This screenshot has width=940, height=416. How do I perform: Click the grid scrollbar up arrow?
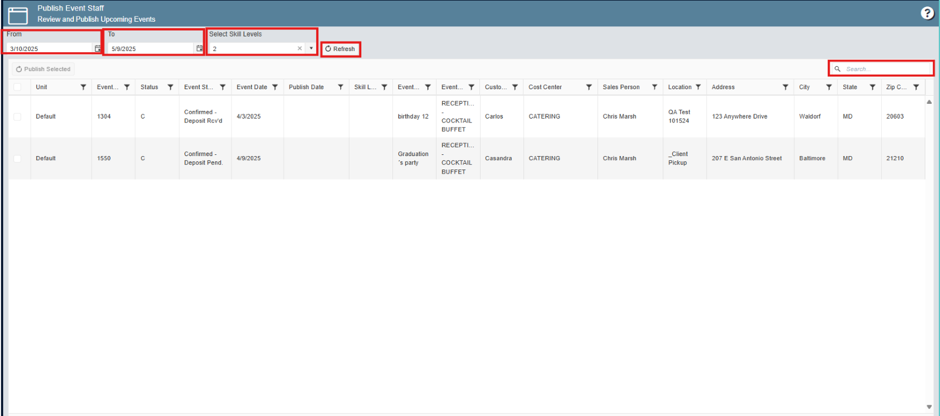point(929,102)
